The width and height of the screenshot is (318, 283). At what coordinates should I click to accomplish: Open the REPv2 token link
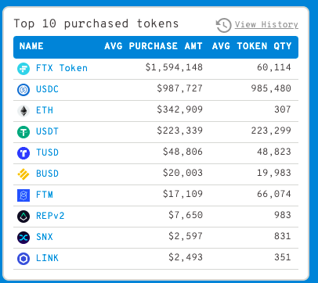(50, 216)
